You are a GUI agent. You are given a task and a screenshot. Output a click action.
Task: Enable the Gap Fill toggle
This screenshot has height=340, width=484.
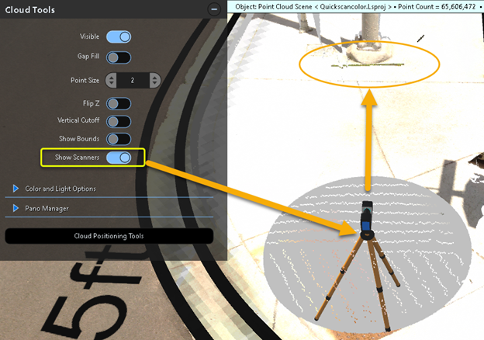tap(119, 57)
